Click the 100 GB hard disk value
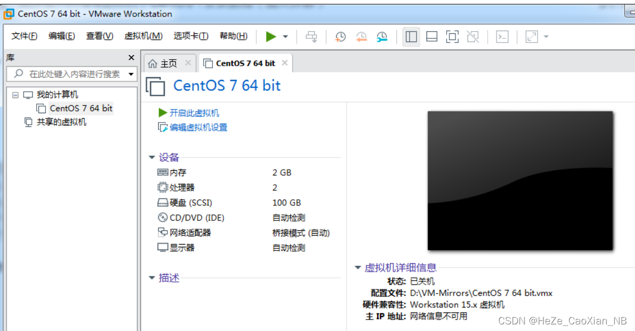 click(287, 203)
